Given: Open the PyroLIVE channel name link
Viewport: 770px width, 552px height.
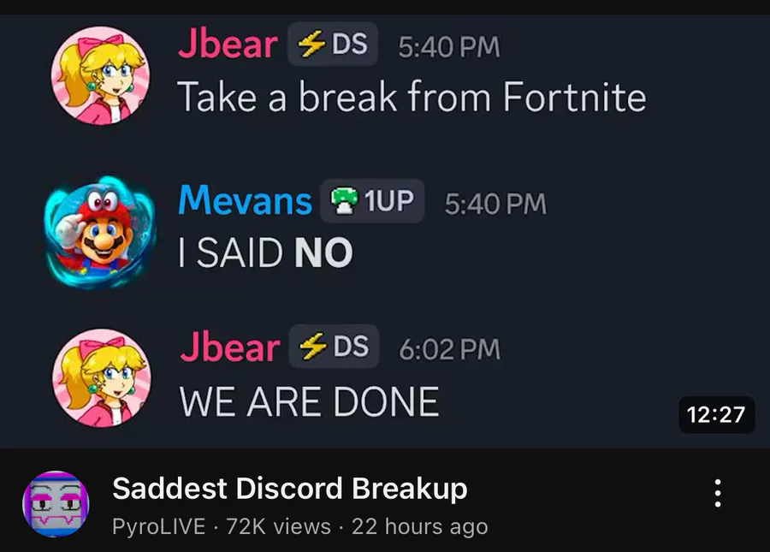Looking at the screenshot, I should [158, 526].
